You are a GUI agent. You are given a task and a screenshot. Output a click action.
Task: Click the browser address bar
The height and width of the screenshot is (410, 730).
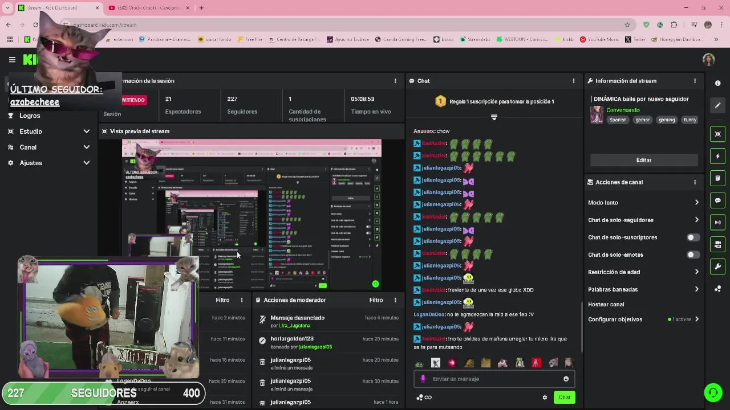(342, 25)
